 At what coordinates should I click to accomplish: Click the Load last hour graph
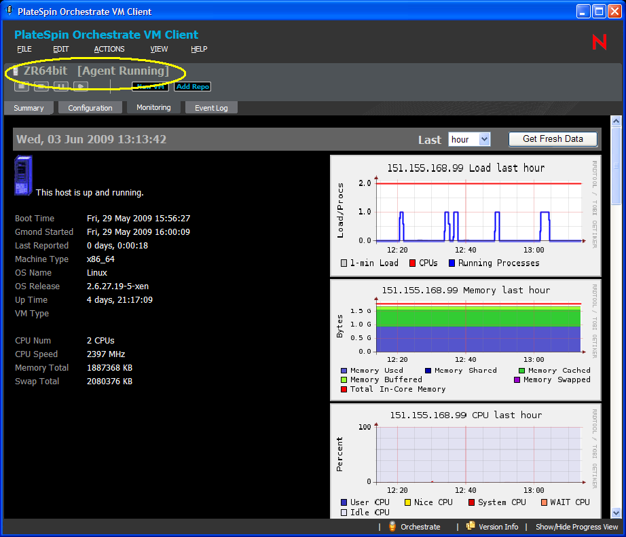coord(465,216)
